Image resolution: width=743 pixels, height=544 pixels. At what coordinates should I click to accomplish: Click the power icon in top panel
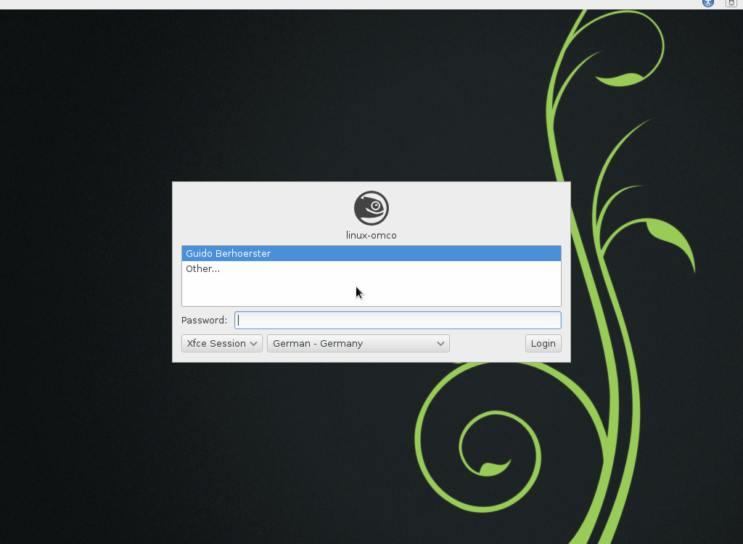click(x=731, y=3)
